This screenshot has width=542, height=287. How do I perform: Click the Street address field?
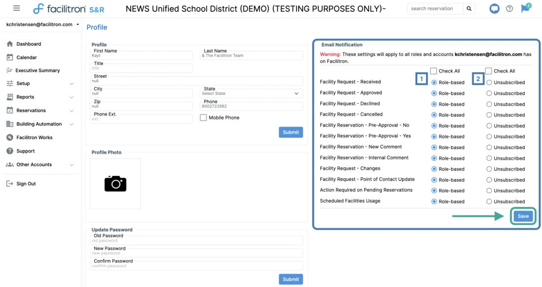[196, 81]
